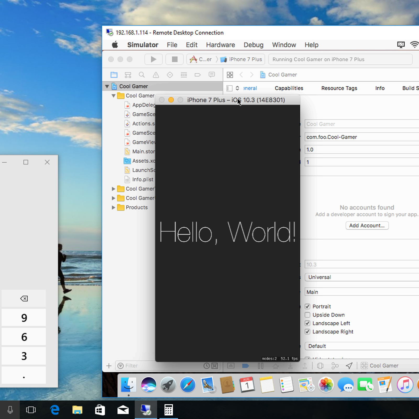Open the Project navigator folder icon
The height and width of the screenshot is (419, 419).
[114, 75]
